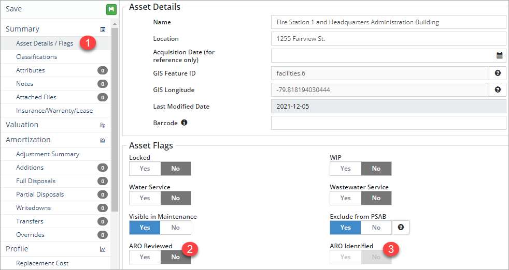Set Locked flag to Yes
The image size is (509, 270).
pos(145,169)
